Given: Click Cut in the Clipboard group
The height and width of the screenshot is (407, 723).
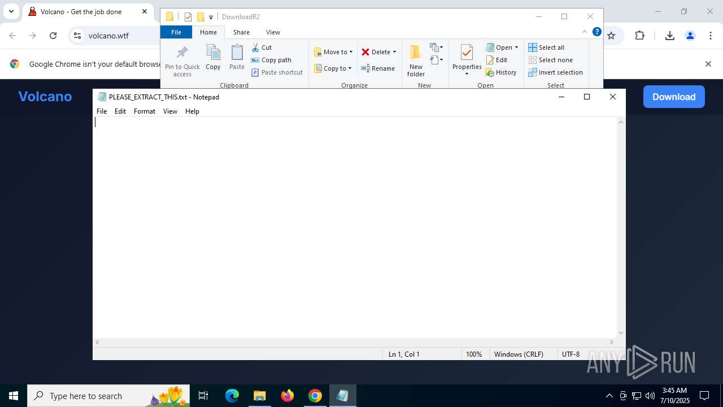Looking at the screenshot, I should (262, 47).
